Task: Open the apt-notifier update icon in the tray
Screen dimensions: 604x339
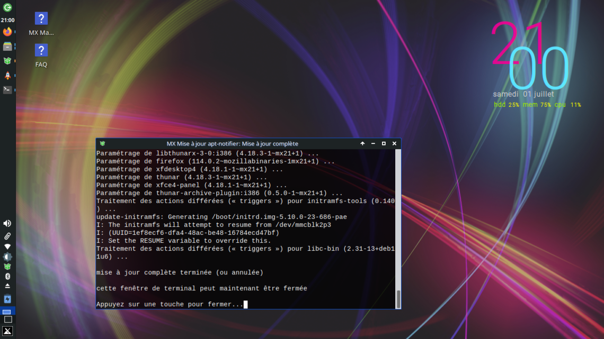Action: click(6, 267)
